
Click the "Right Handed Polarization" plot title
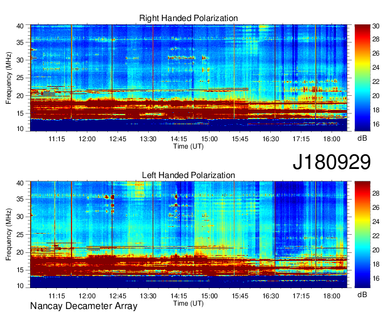[x=188, y=18]
